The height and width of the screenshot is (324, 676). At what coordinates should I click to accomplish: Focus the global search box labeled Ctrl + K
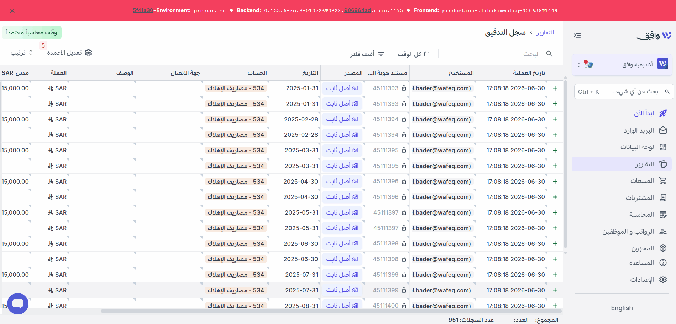point(623,92)
